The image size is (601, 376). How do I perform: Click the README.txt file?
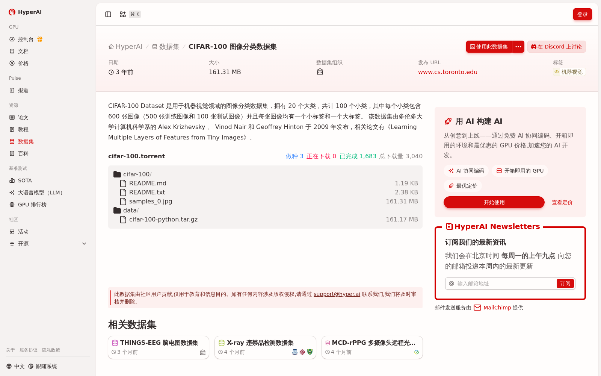142,192
